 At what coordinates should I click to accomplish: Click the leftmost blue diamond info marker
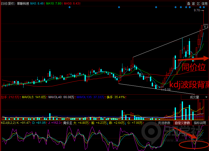[x=69, y=7]
